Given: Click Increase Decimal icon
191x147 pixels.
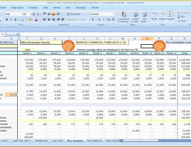Looking at the screenshot, I should coord(108,19).
